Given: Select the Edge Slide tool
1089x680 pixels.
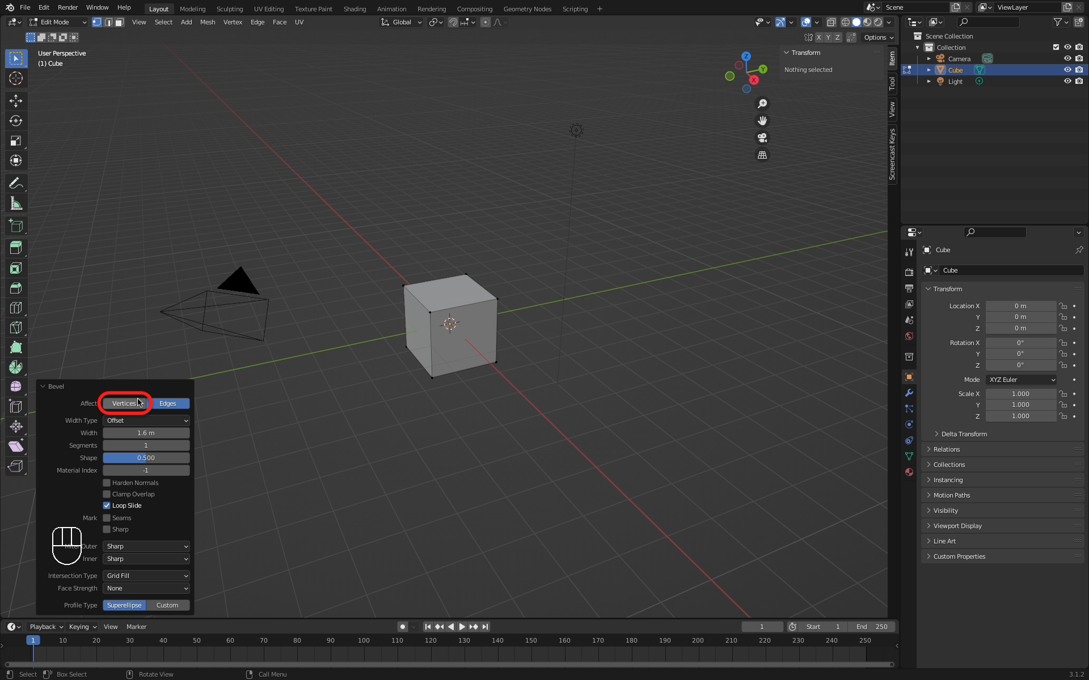Looking at the screenshot, I should 16,407.
